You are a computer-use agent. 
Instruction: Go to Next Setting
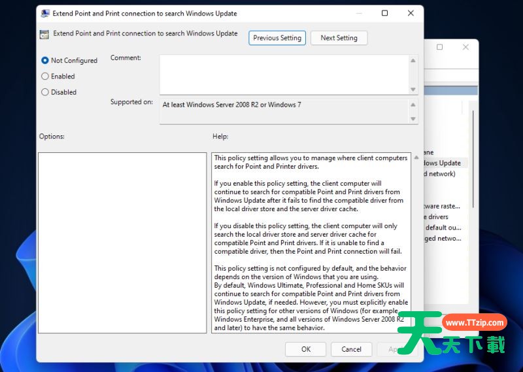[339, 38]
